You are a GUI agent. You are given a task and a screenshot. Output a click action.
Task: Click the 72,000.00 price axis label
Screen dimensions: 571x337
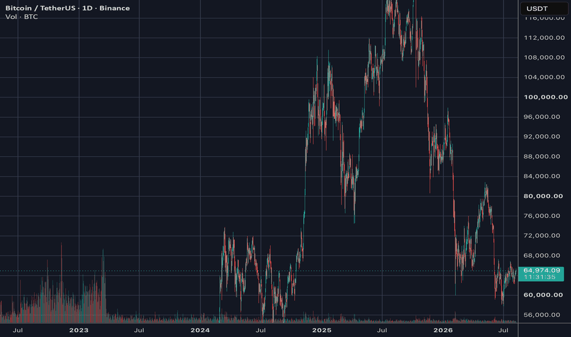tap(542, 235)
